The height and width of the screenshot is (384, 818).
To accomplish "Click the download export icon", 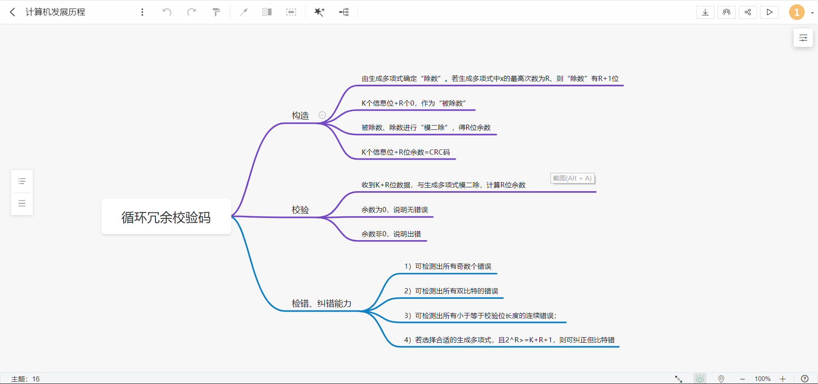I will click(x=706, y=12).
